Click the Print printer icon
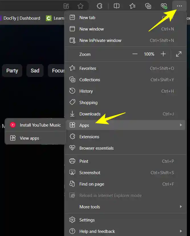 [x=72, y=161]
